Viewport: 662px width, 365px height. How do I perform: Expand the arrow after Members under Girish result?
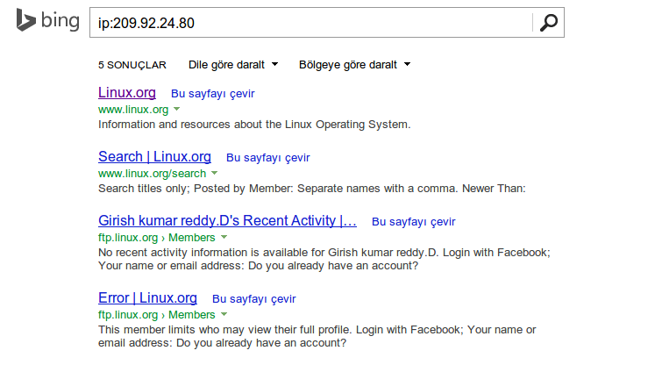[x=224, y=237]
